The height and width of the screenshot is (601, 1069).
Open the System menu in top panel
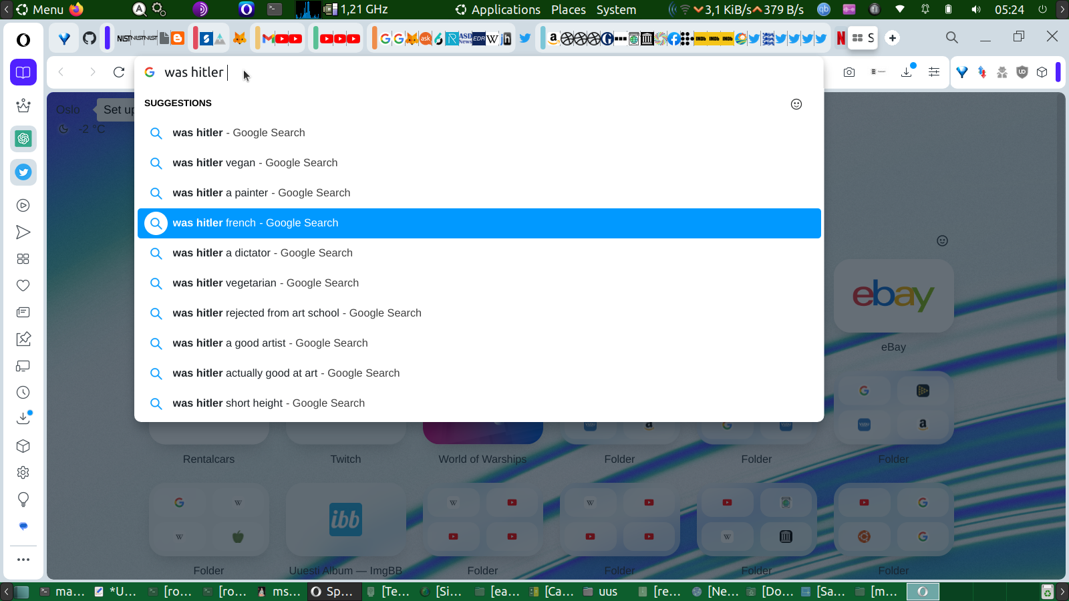tap(616, 9)
